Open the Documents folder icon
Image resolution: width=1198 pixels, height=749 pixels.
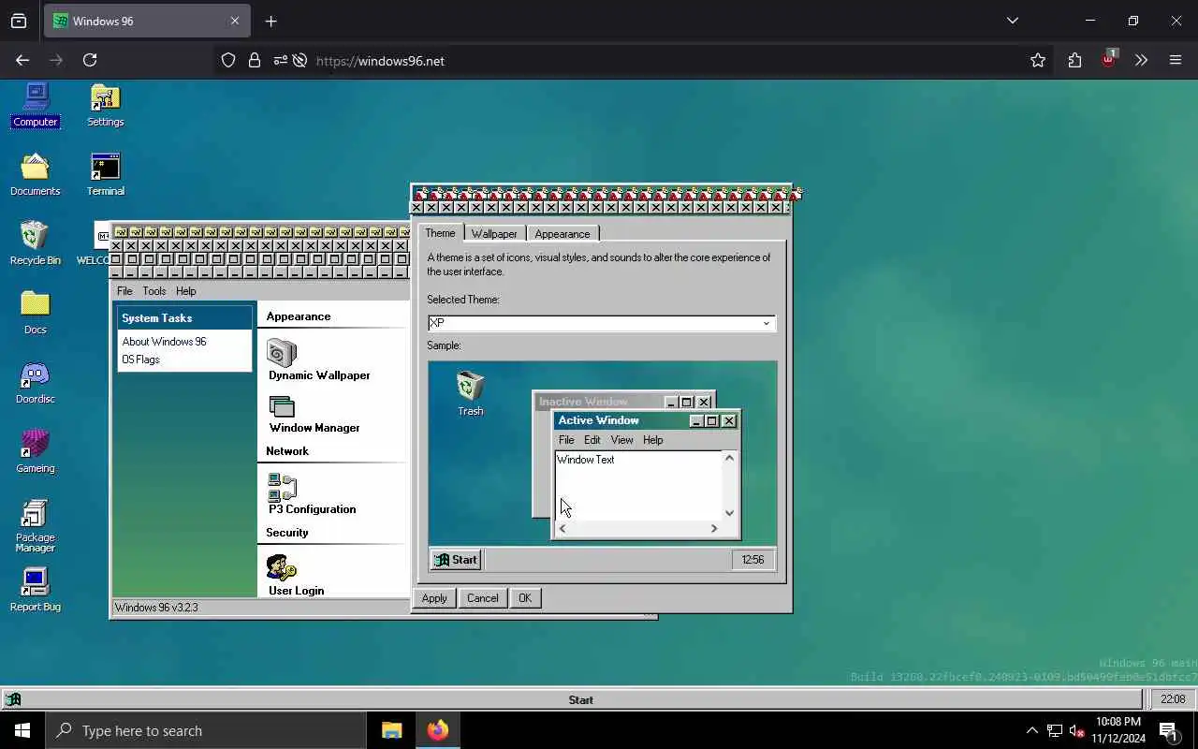pos(36,174)
